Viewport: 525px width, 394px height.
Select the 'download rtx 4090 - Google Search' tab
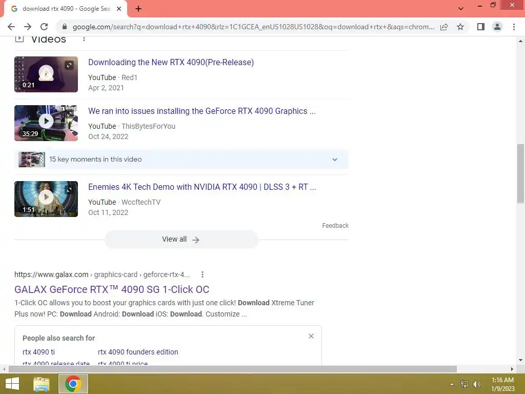point(66,9)
